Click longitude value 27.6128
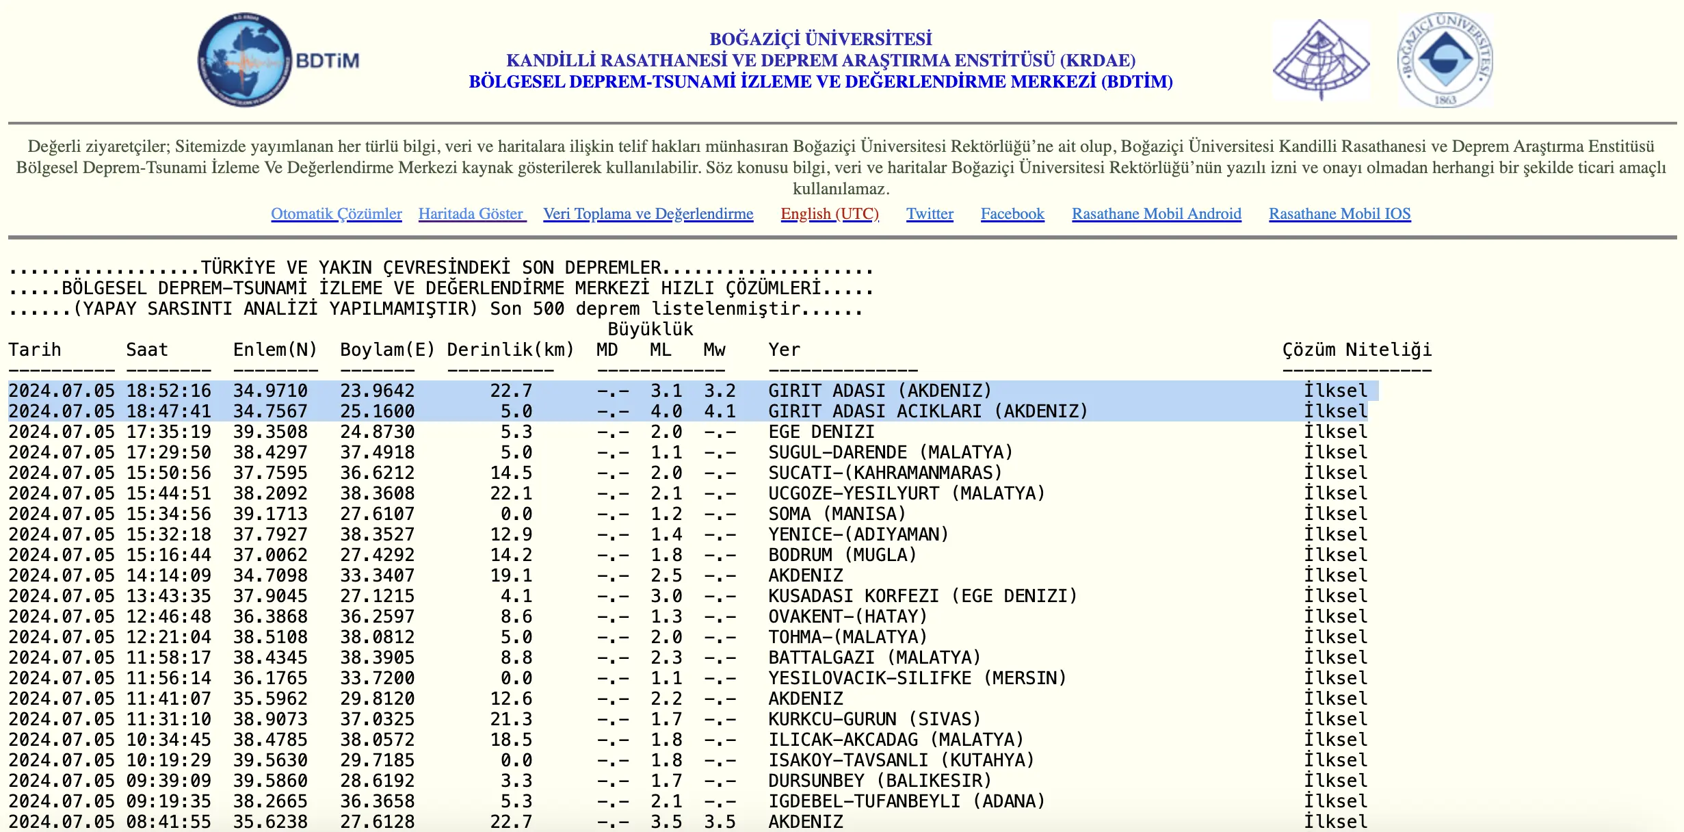This screenshot has width=1684, height=832. [378, 822]
